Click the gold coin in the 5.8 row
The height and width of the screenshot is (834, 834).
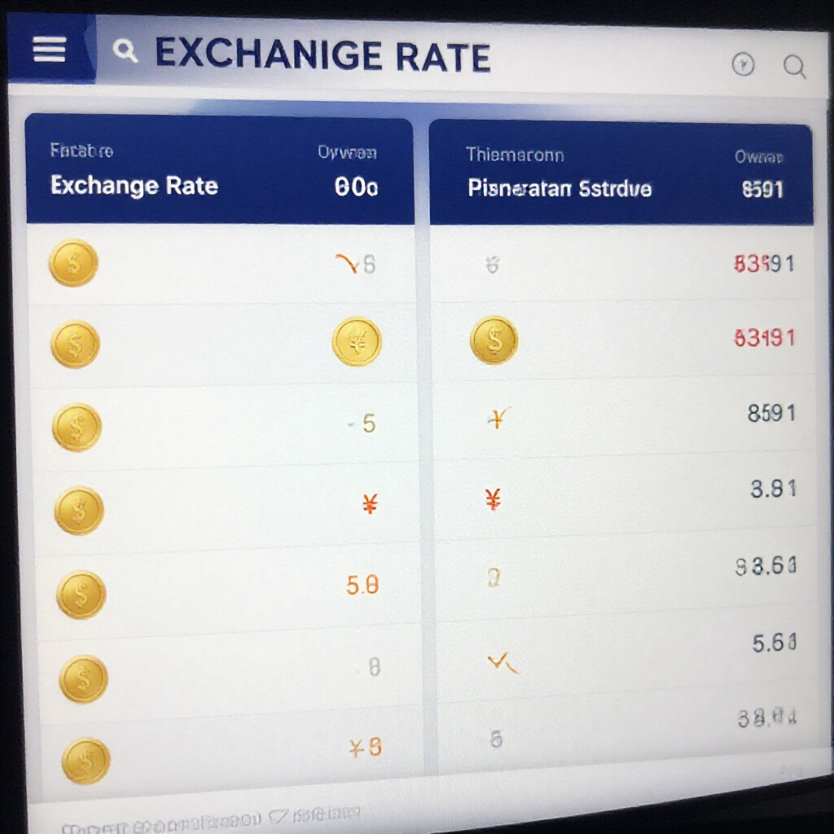click(81, 594)
